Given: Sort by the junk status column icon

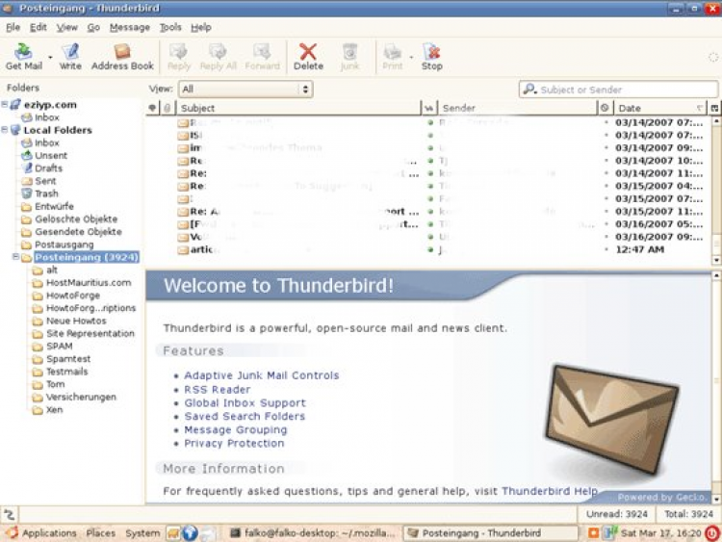Looking at the screenshot, I should (605, 108).
